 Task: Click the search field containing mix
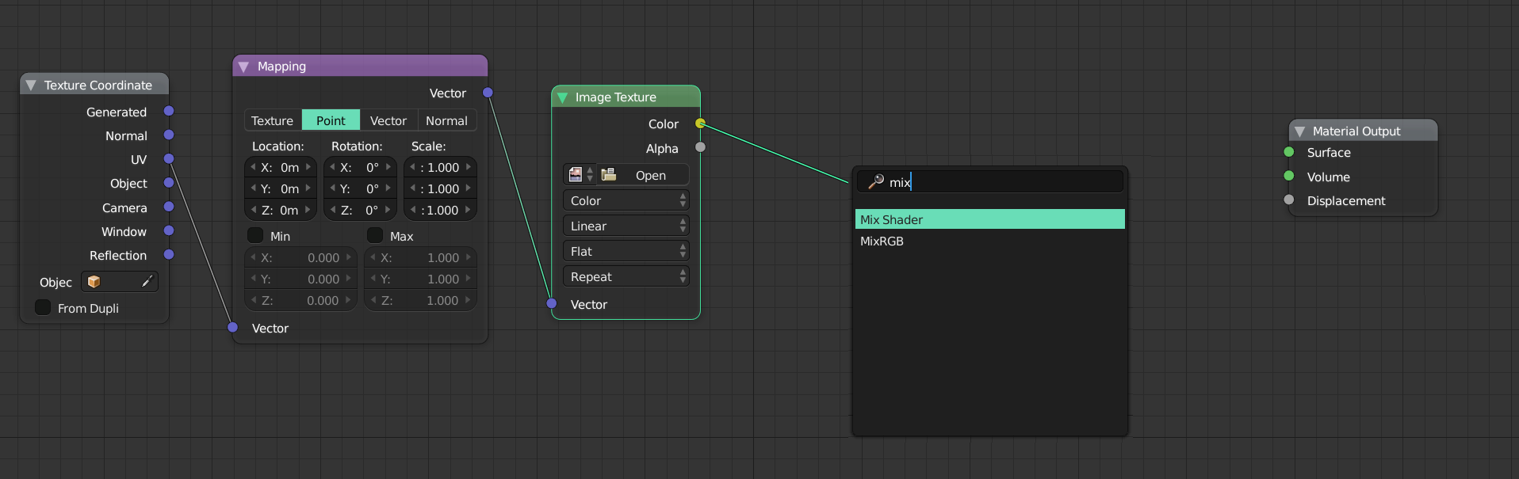point(989,181)
